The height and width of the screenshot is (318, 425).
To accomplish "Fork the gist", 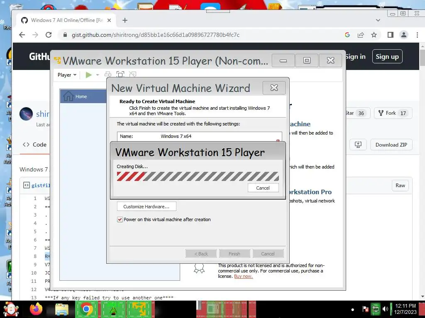I will [x=393, y=113].
